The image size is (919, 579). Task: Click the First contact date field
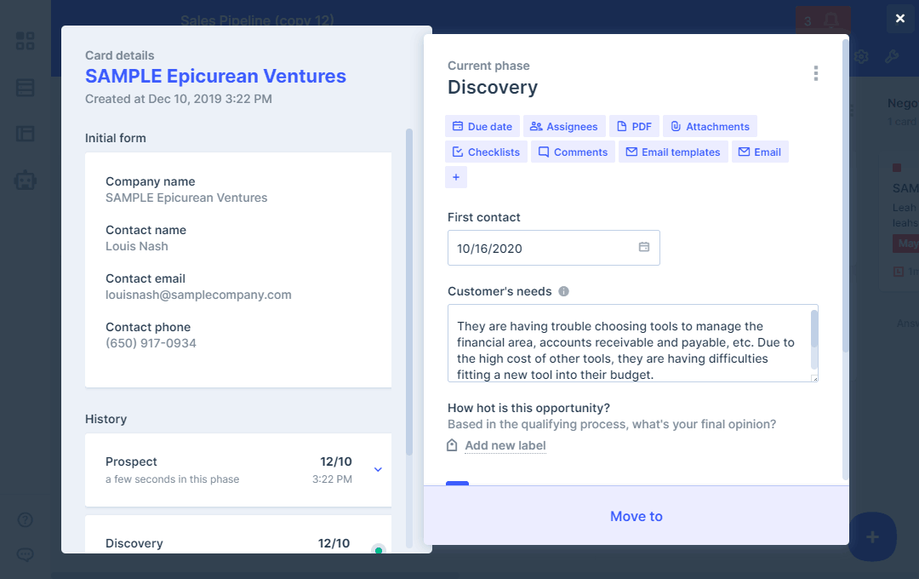[x=545, y=249]
